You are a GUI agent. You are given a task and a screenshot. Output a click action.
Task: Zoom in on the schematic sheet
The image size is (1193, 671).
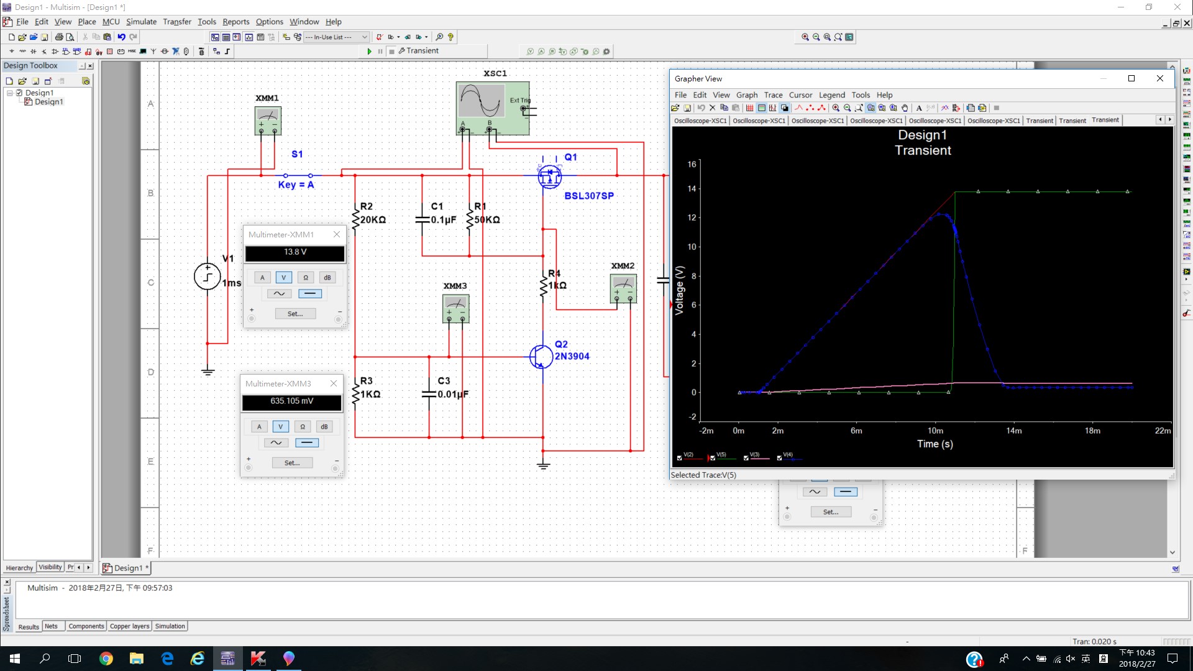pyautogui.click(x=805, y=37)
